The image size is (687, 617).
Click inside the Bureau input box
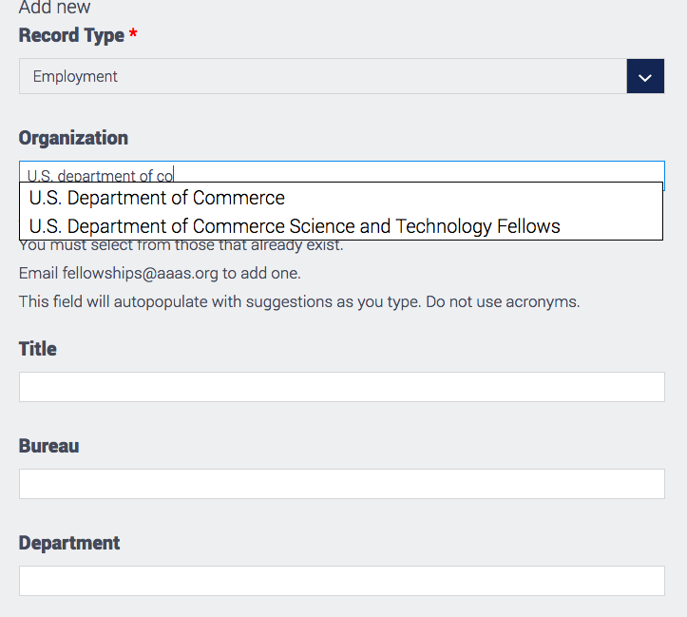point(341,484)
